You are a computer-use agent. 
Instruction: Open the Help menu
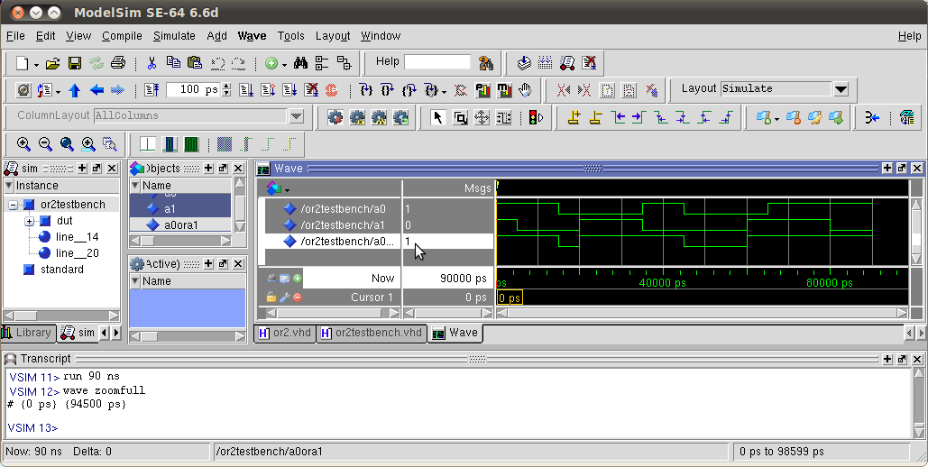pos(909,36)
